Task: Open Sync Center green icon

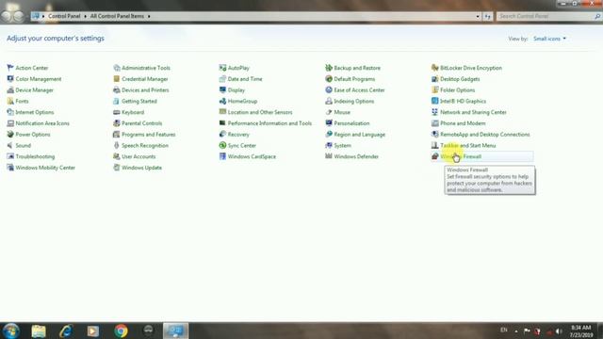Action: tap(222, 145)
